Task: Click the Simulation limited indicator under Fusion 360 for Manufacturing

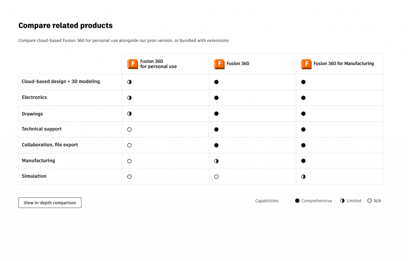Action: click(x=303, y=176)
